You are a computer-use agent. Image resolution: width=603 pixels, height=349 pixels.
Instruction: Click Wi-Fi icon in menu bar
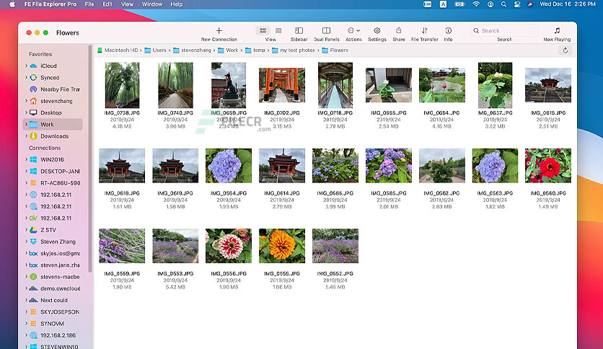pyautogui.click(x=476, y=4)
